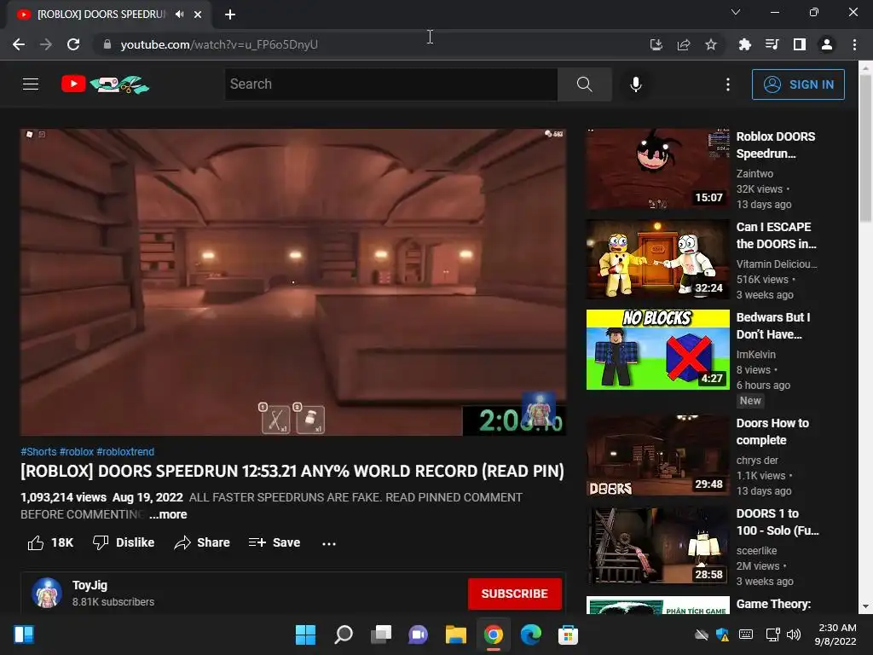
Task: Click the search magnifier button
Action: [584, 84]
